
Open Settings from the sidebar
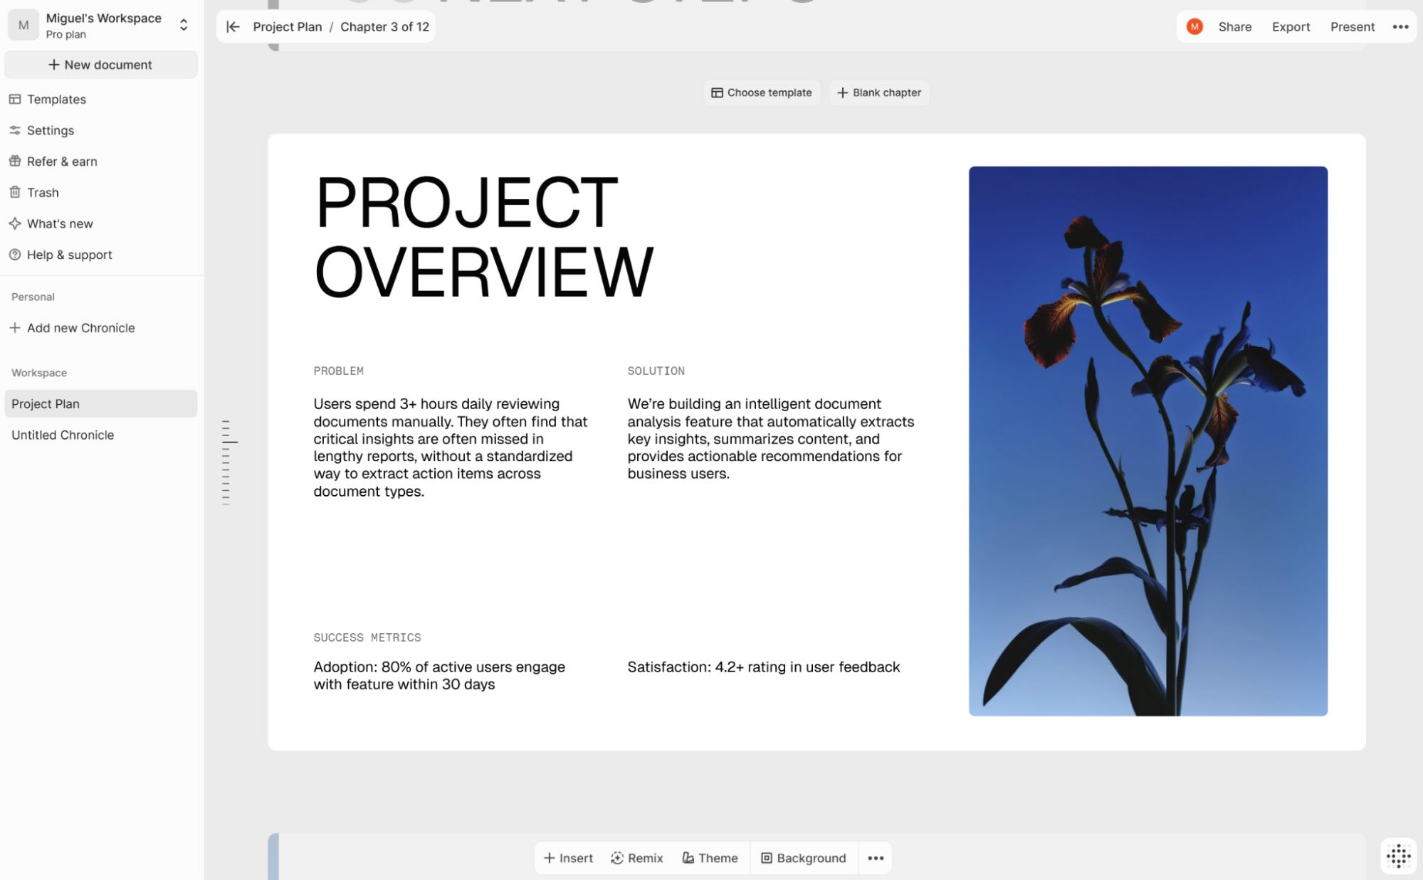coord(49,130)
